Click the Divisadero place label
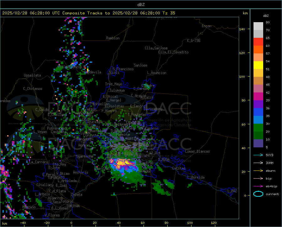 [153, 109]
